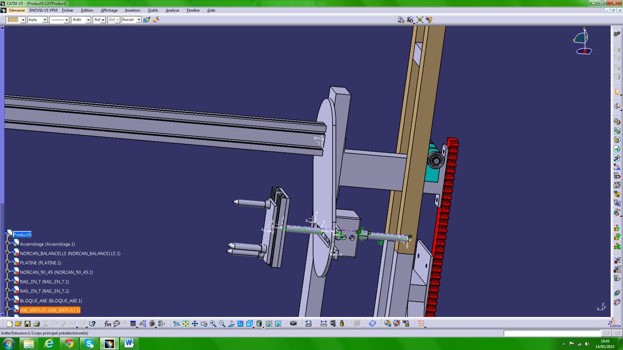Open the Outils menu
This screenshot has width=623, height=350.
click(x=153, y=10)
